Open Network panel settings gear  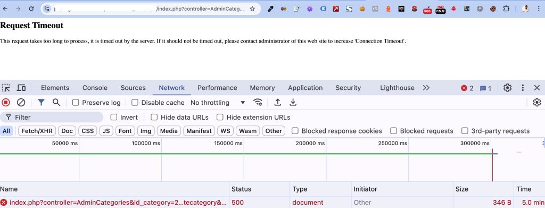537,103
